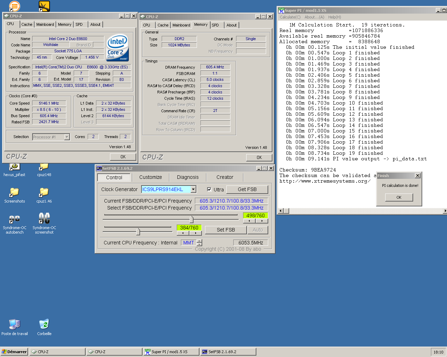The width and height of the screenshot is (447, 357).
Task: Step the 498/760 FSB value right
Action: click(x=262, y=221)
